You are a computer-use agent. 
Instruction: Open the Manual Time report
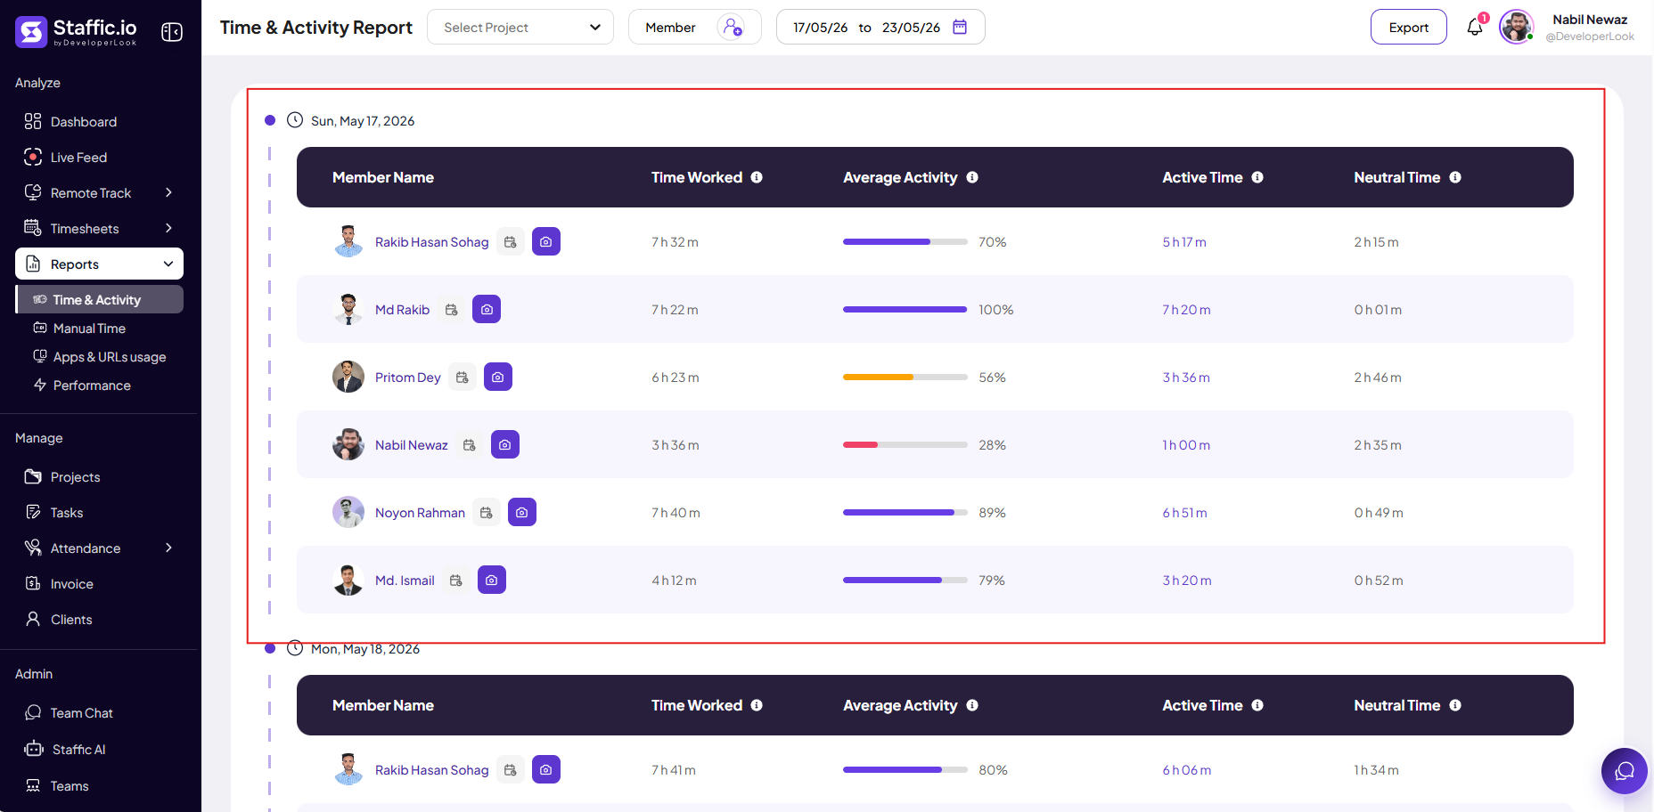(89, 328)
